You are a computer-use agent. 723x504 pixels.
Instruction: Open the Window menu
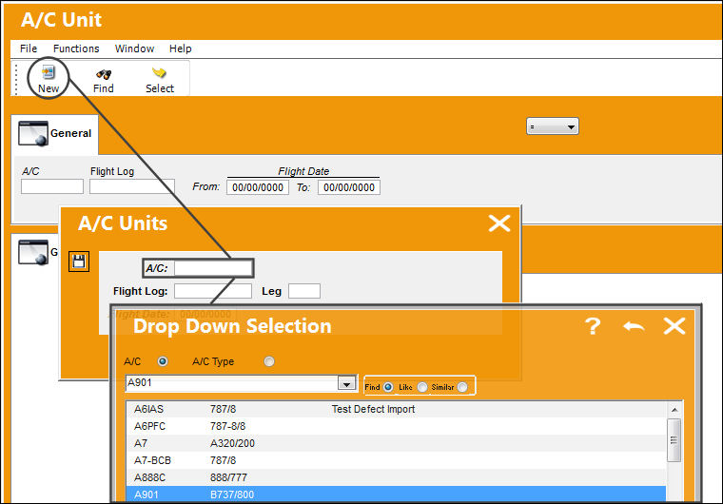coord(134,48)
